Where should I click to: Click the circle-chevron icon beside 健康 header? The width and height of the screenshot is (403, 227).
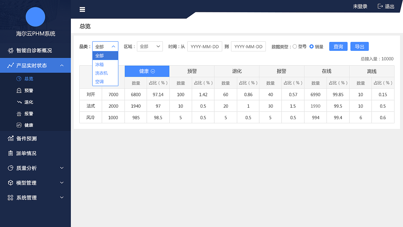153,71
